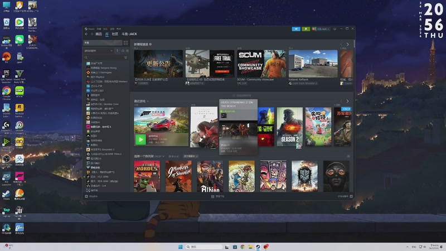Open the Battlefield Season 2 cover
The height and width of the screenshot is (251, 446).
[289, 127]
